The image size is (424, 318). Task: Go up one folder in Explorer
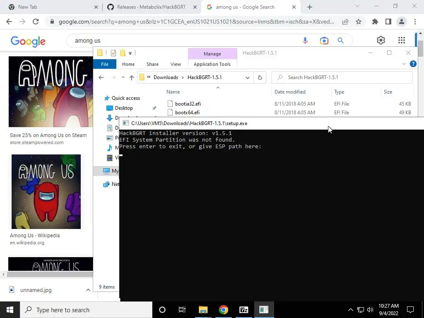131,77
